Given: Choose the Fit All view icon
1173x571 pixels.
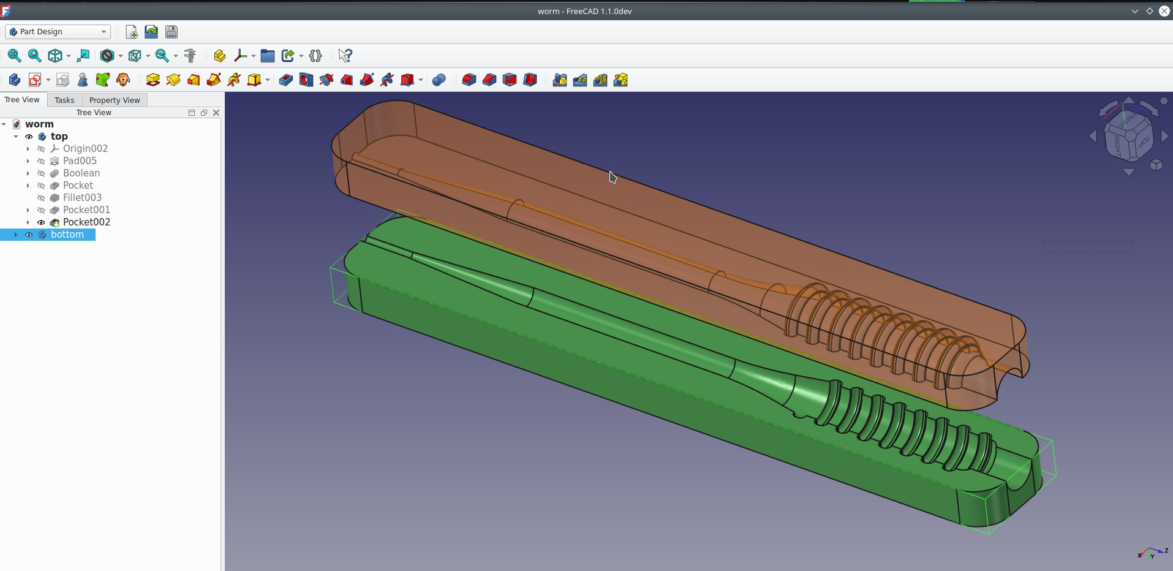Looking at the screenshot, I should tap(14, 56).
